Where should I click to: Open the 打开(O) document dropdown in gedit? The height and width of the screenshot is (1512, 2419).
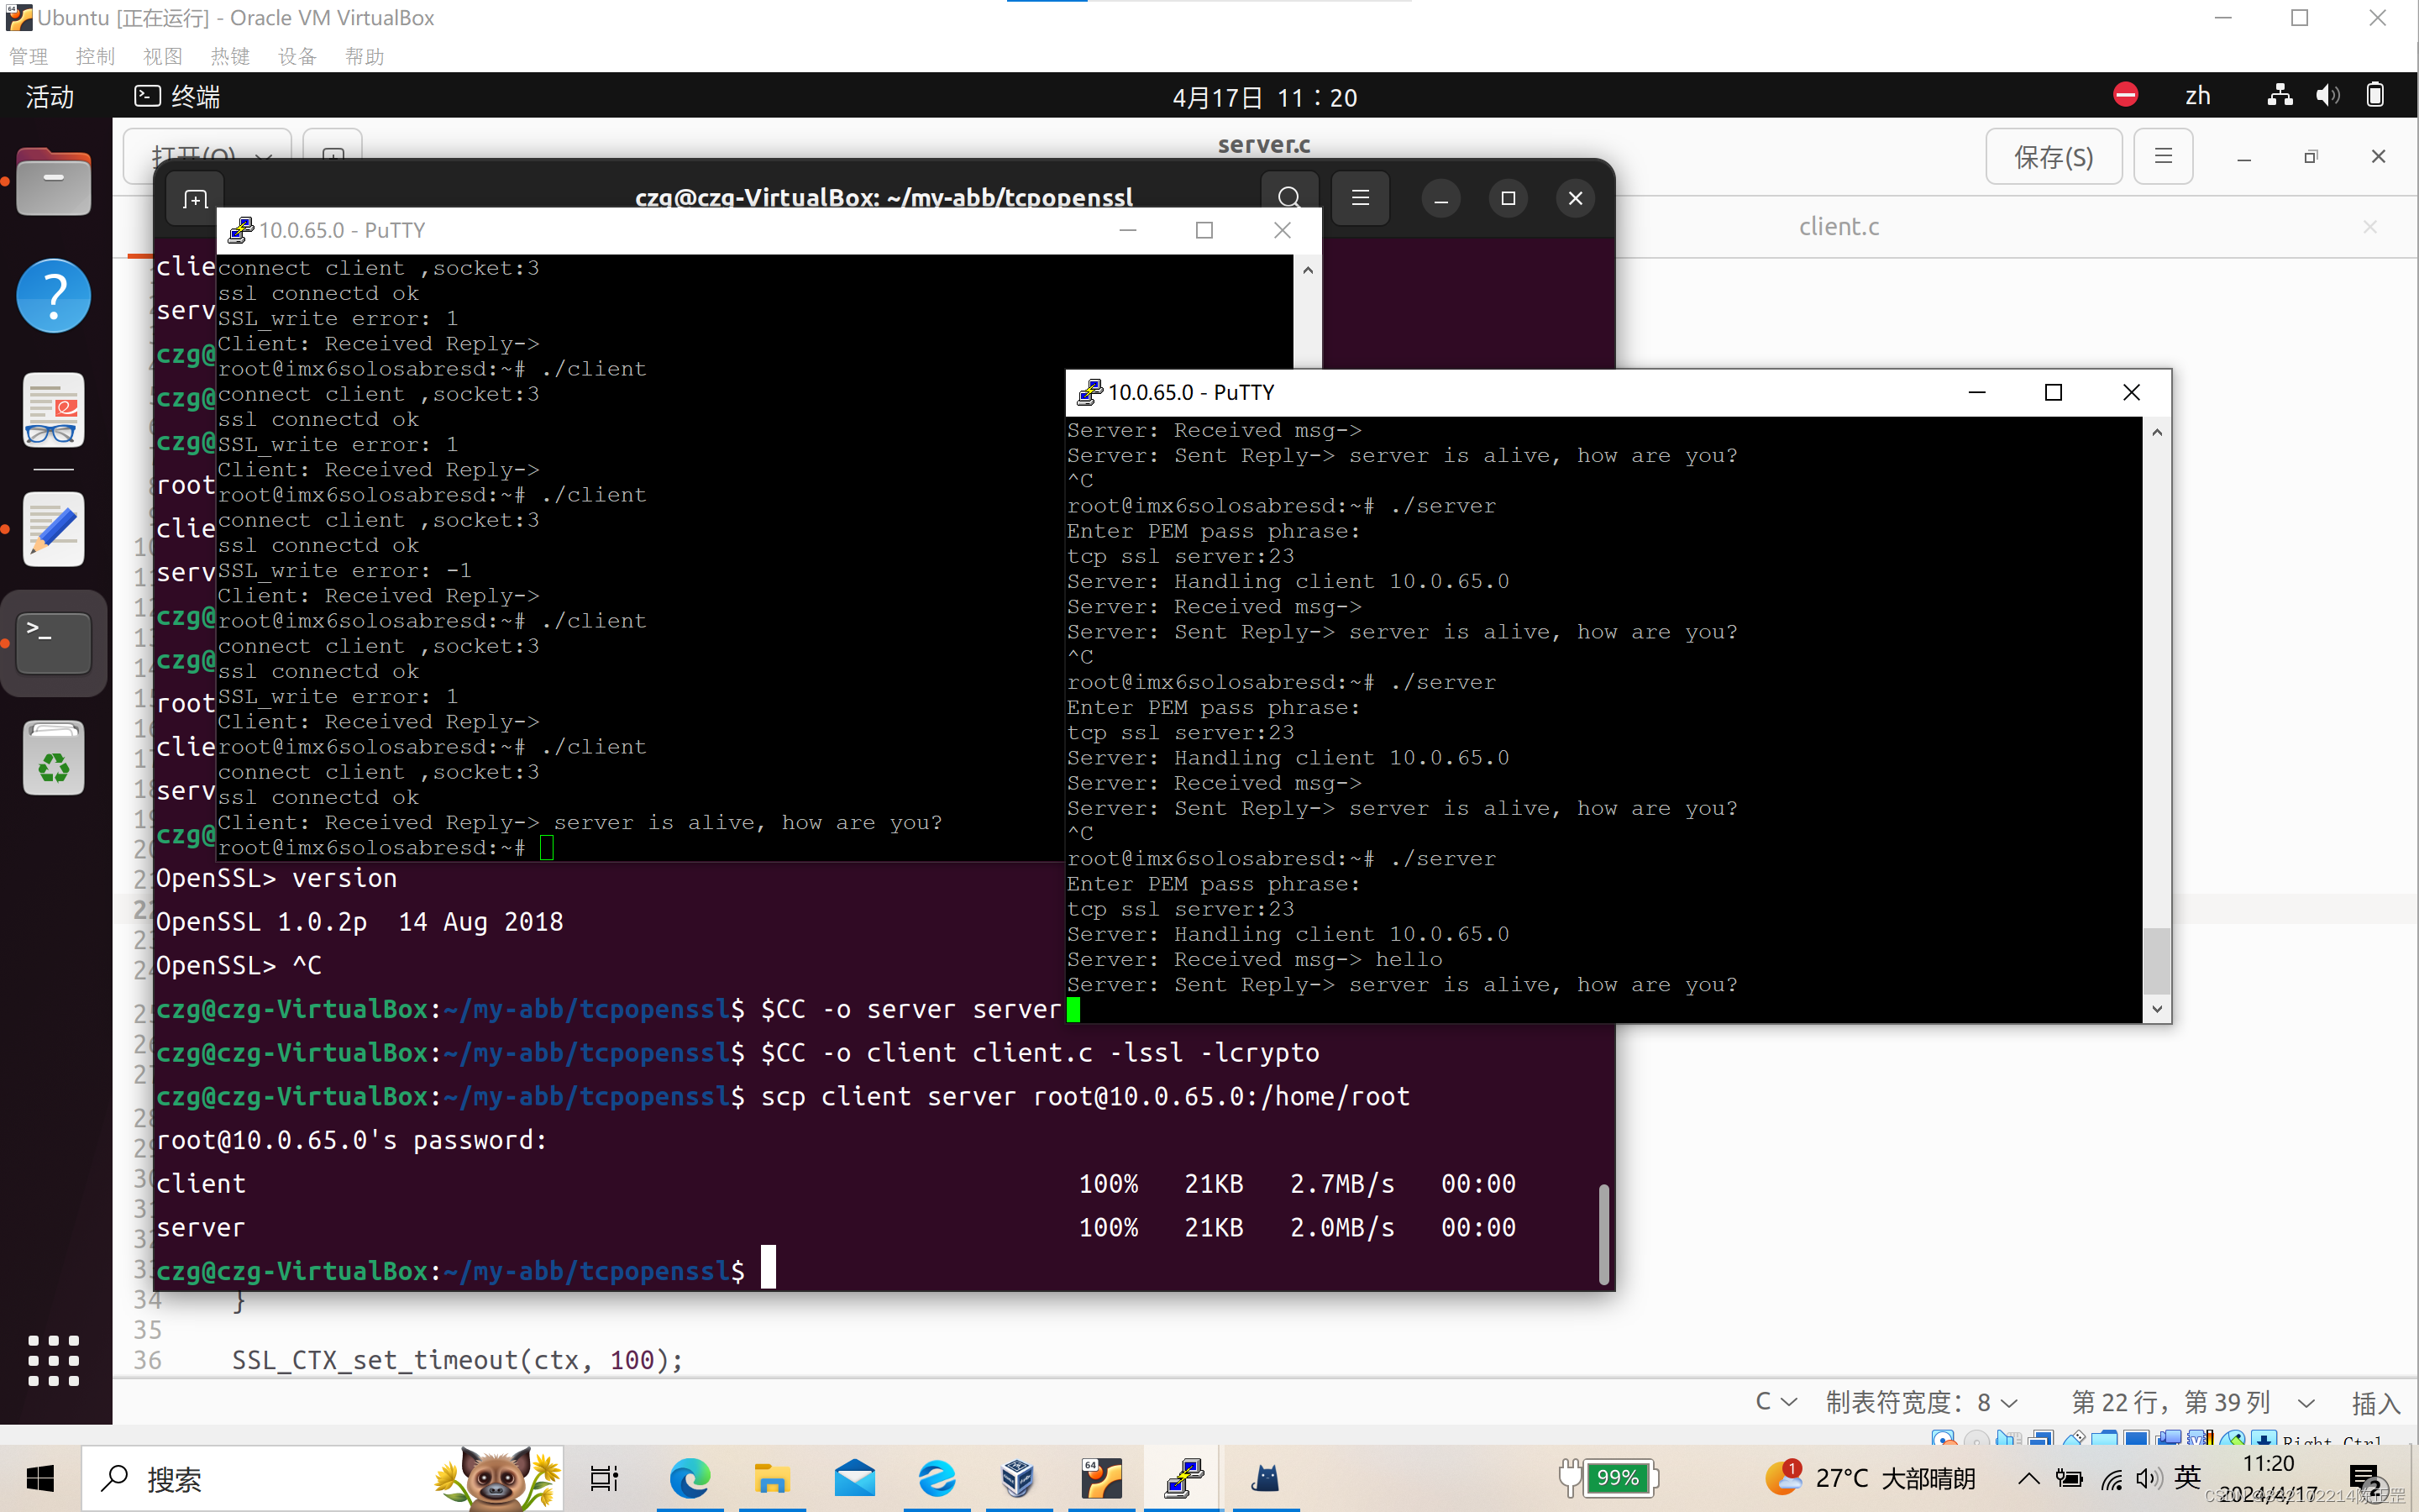pos(207,156)
